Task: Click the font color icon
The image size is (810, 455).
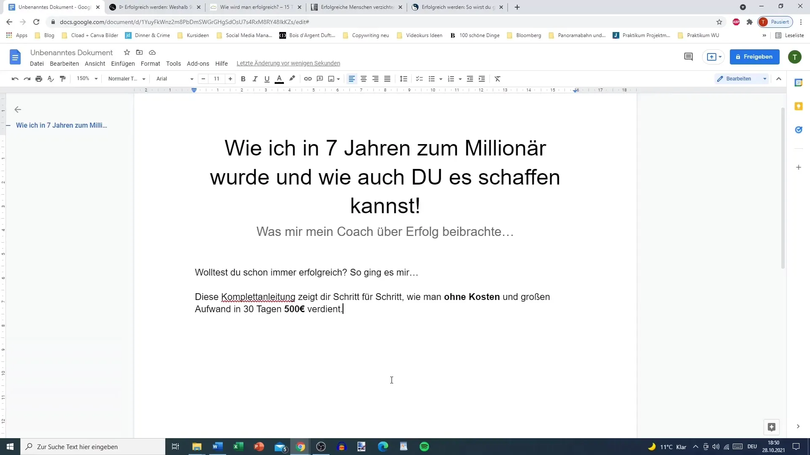Action: coord(279,78)
